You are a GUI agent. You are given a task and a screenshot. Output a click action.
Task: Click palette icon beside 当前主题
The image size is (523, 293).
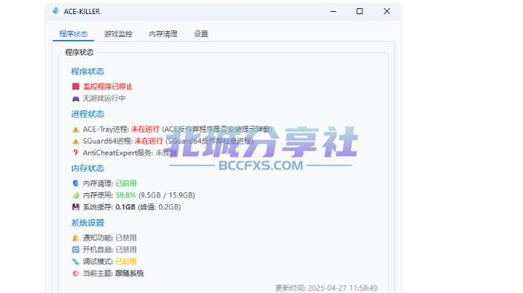(75, 273)
